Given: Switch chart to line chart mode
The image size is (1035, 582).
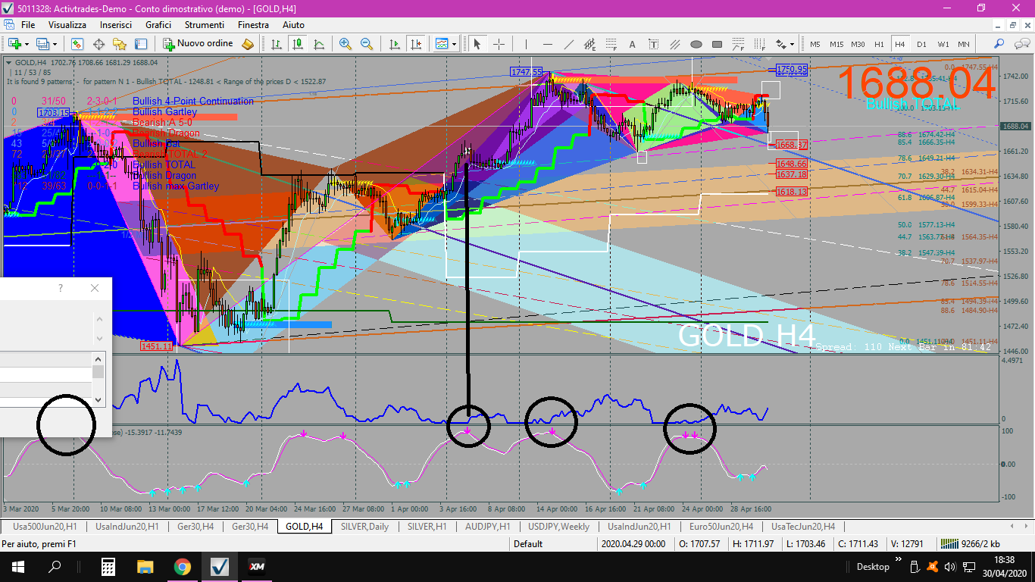Looking at the screenshot, I should tap(318, 44).
